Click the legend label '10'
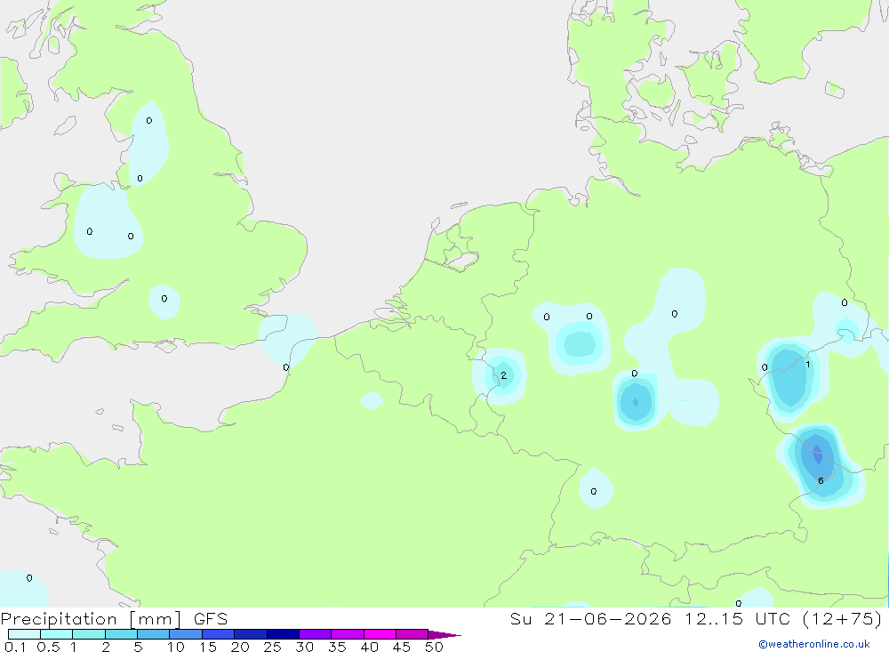This screenshot has height=652, width=889. click(176, 647)
